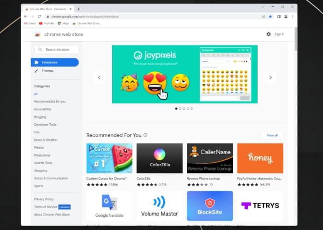The width and height of the screenshot is (323, 230).
Task: Open the side panel icon
Action: (x=279, y=17)
